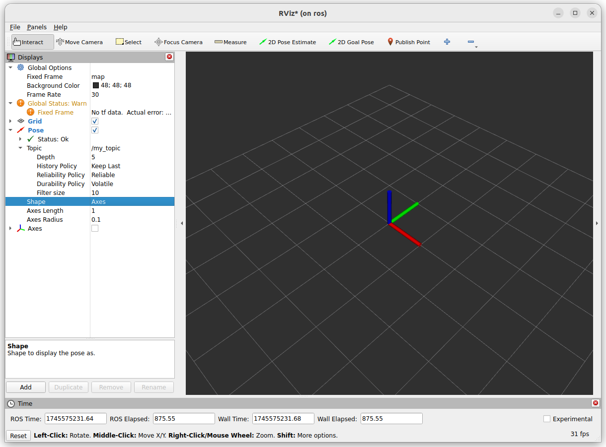Click the Duplicate button
The width and height of the screenshot is (606, 447).
(69, 387)
